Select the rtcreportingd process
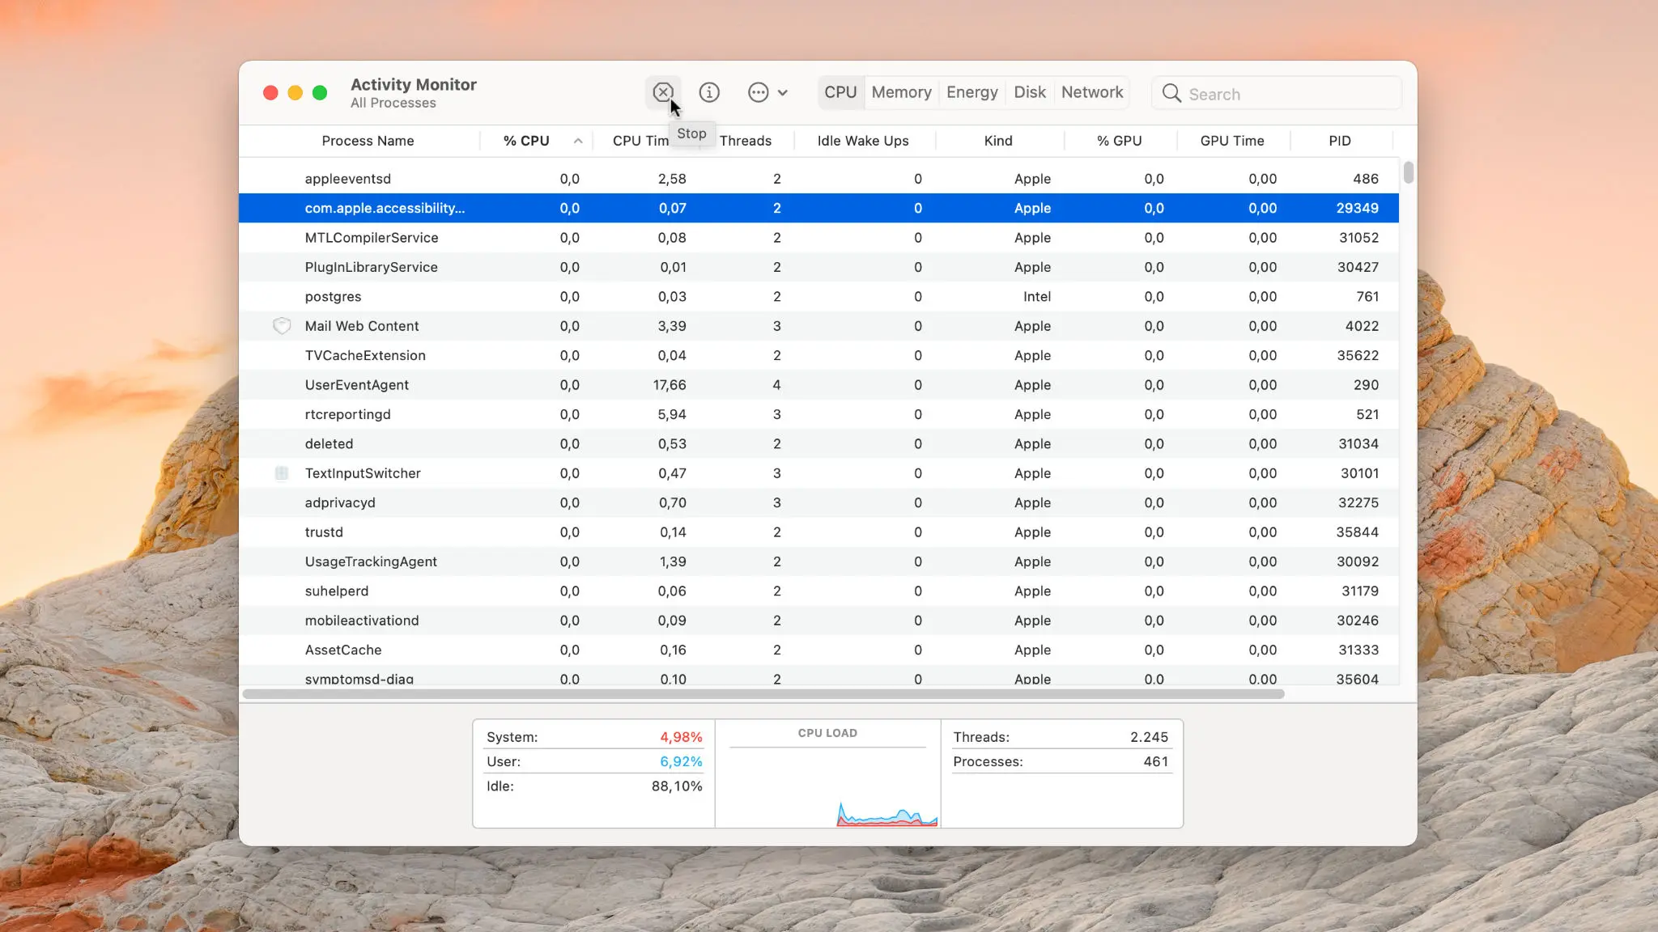The width and height of the screenshot is (1658, 932). coord(818,414)
